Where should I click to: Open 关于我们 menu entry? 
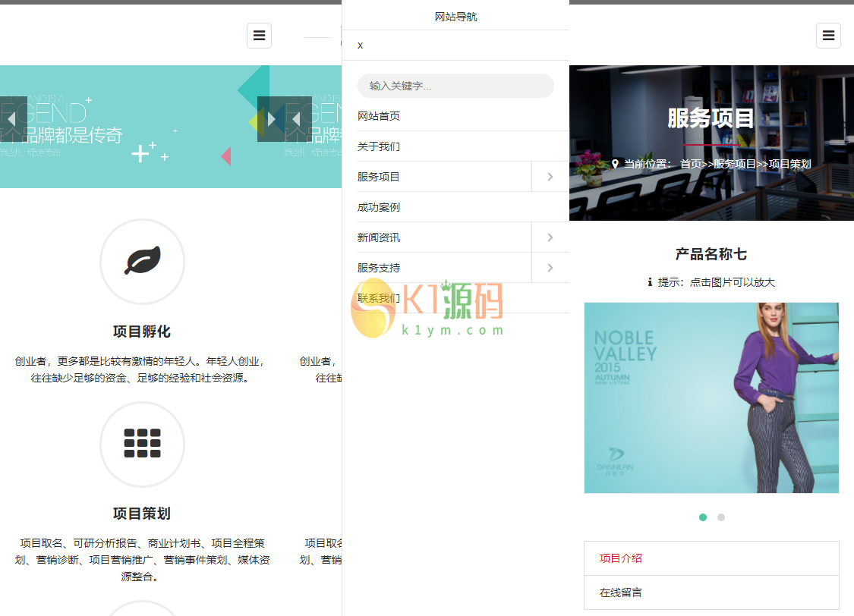tap(463, 146)
